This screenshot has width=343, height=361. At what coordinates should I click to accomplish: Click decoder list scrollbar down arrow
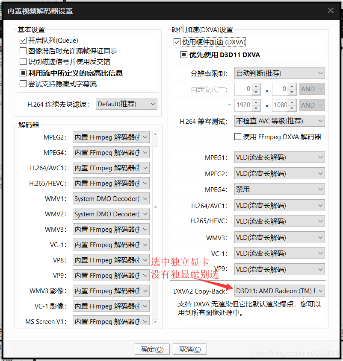pyautogui.click(x=155, y=322)
